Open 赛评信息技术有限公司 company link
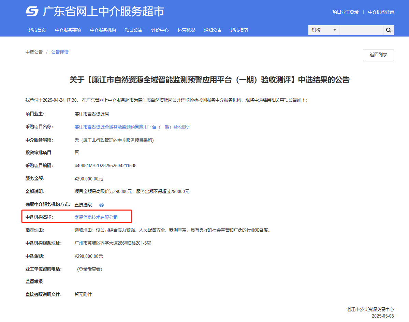Screen dimensions: 409x322 [x=96, y=217]
